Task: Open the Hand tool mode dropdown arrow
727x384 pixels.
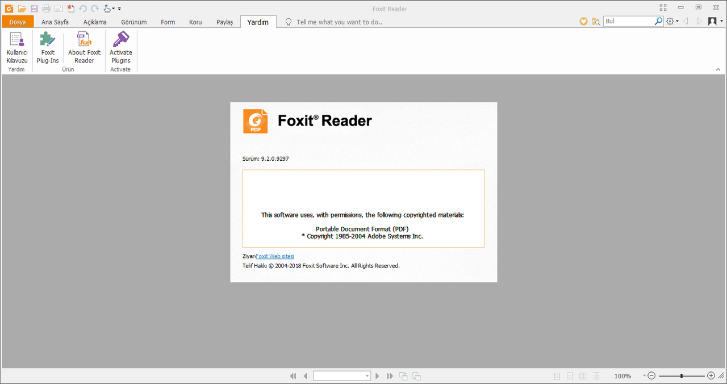Action: 114,9
